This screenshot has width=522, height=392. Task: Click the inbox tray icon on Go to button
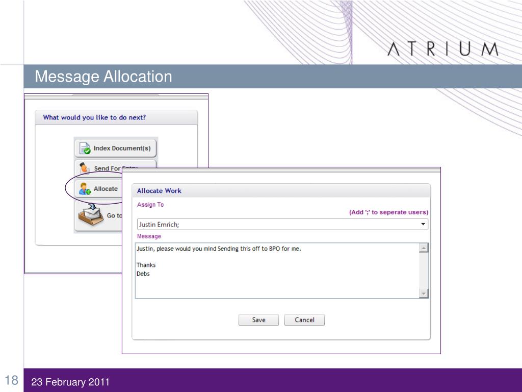[x=90, y=215]
